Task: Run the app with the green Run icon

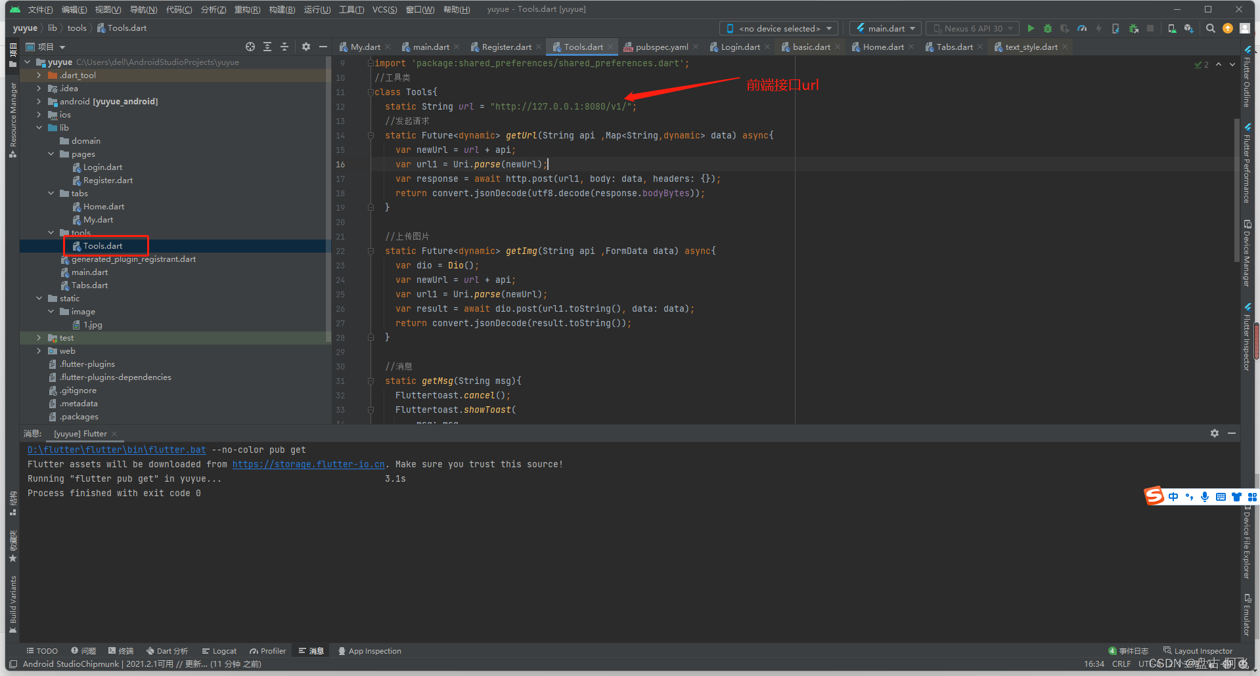Action: [1031, 28]
